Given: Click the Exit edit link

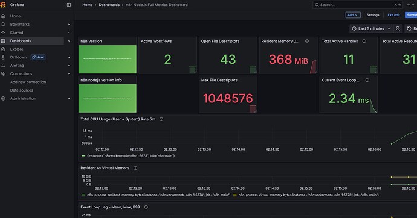Looking at the screenshot, I should coord(393,15).
